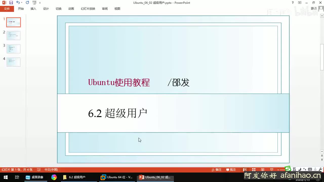This screenshot has height=182, width=324.
Task: Toggle the 备注 notes pane button
Action: (217, 170)
